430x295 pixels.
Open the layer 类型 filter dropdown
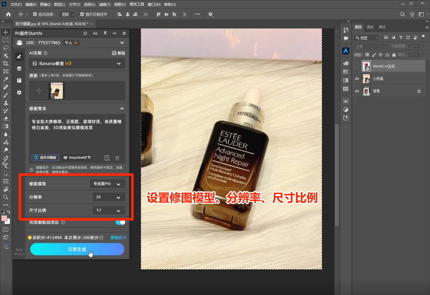[367, 38]
